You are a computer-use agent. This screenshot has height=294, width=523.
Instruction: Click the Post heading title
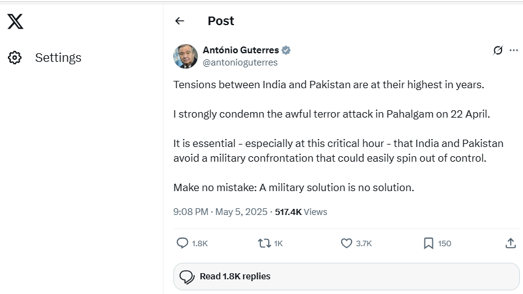coord(220,21)
